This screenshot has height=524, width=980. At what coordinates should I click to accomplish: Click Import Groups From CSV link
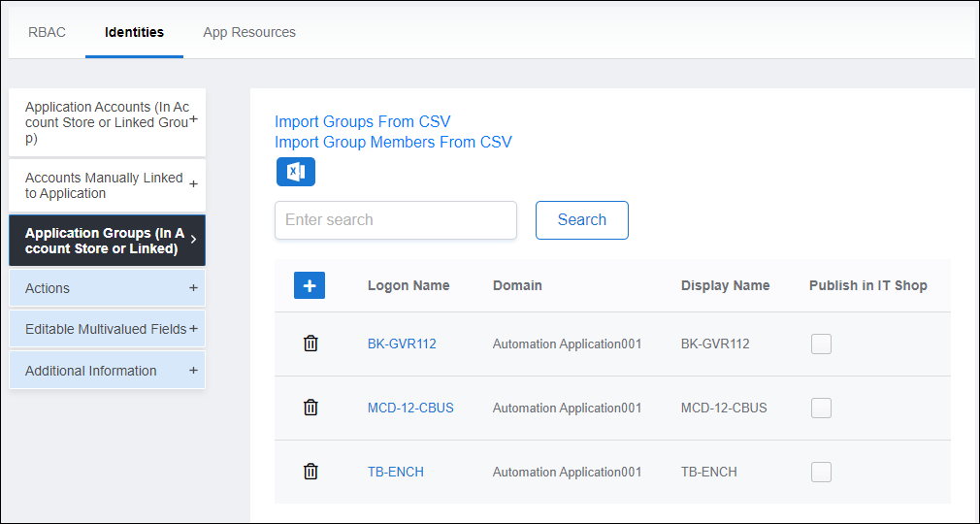(363, 121)
